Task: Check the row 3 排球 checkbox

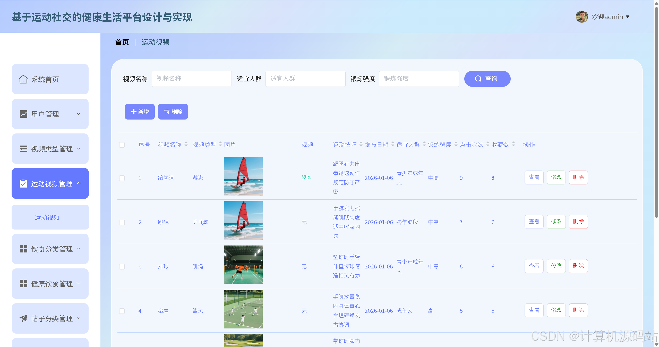Action: tap(122, 267)
